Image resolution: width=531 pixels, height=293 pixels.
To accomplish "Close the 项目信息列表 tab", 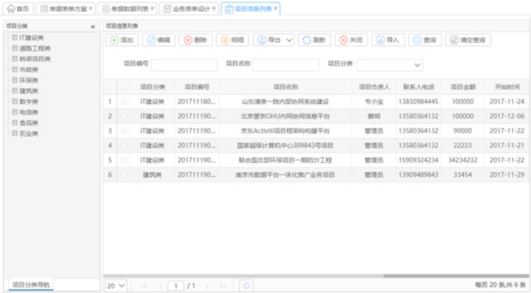I will pos(275,9).
